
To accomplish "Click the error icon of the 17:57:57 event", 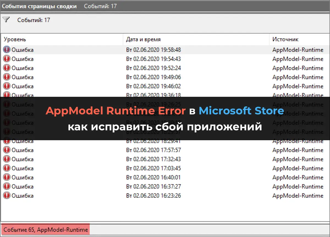I will [7, 150].
